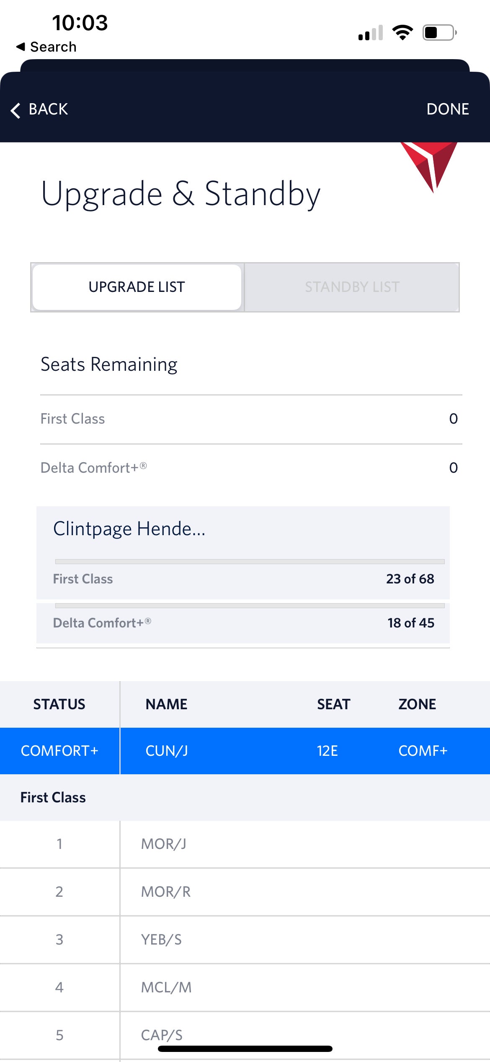This screenshot has width=490, height=1062.
Task: Tap the back chevron arrow icon
Action: click(15, 110)
